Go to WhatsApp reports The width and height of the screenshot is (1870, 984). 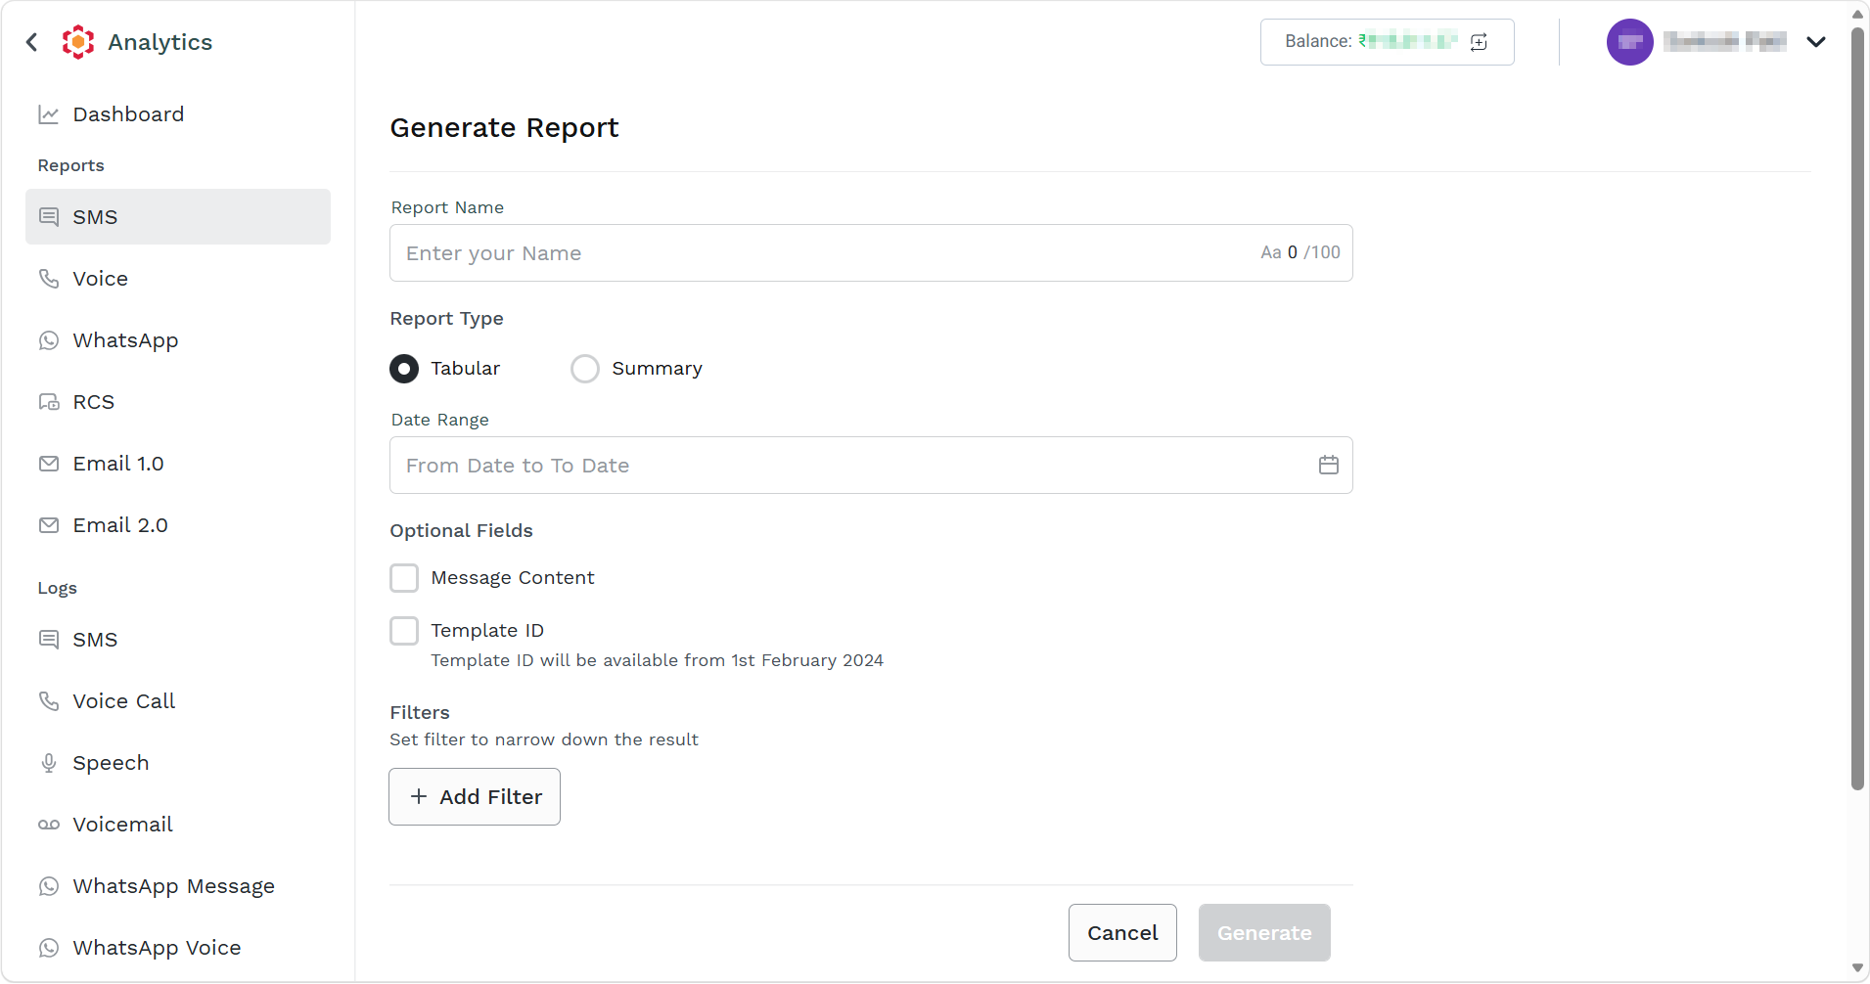tap(178, 340)
